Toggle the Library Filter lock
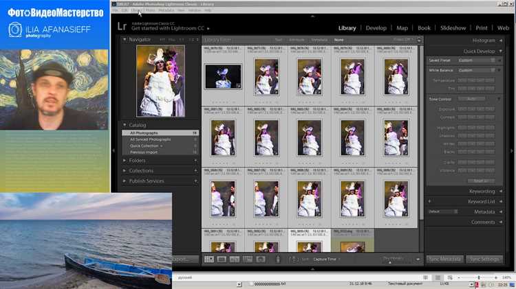 click(419, 40)
